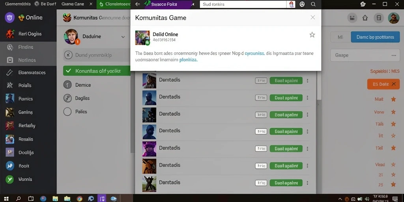Screen dimensions: 404x202
Task: Click the magnifier icon in the top bar
Action: pos(313,4)
